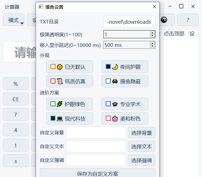Click the TXT目录 path field
Image resolution: width=202 pixels, height=177 pixels.
(129, 22)
